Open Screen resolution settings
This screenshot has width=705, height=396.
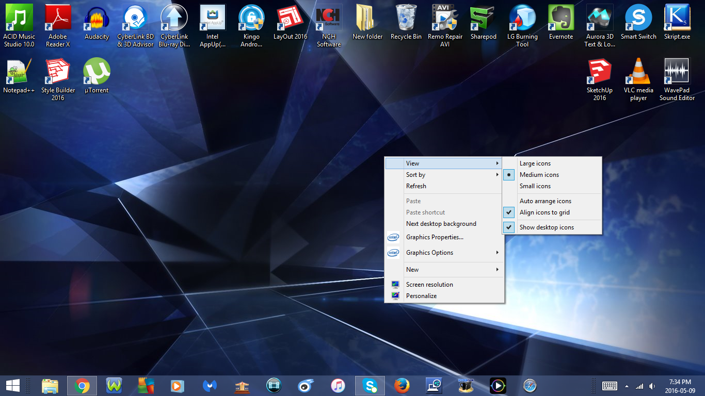[444, 285]
